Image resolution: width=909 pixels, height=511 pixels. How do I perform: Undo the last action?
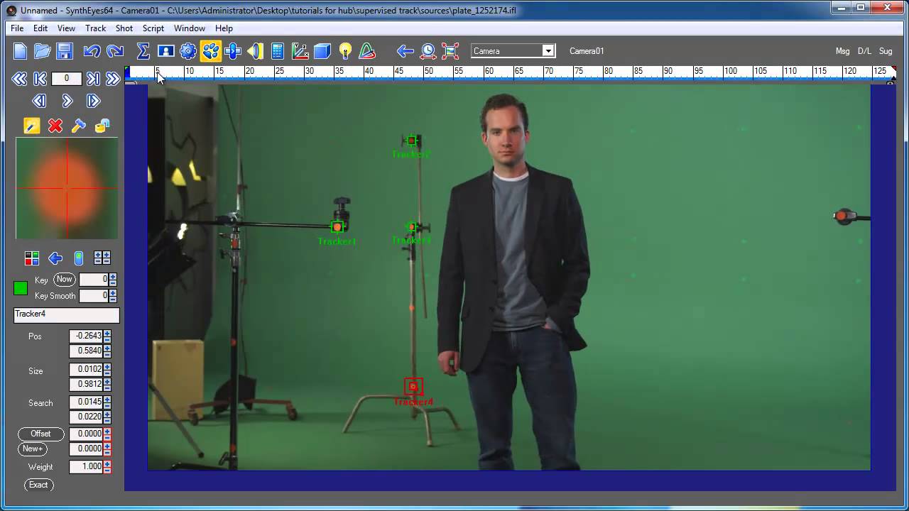(92, 51)
